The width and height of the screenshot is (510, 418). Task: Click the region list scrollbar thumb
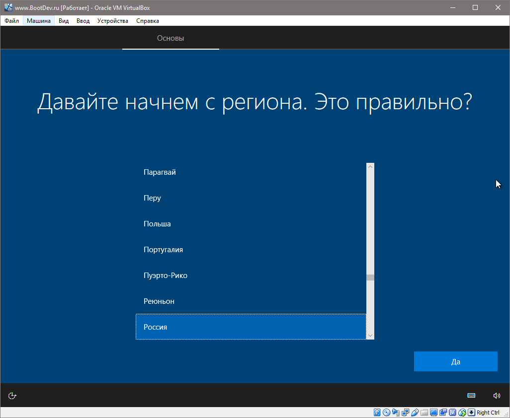tap(370, 278)
